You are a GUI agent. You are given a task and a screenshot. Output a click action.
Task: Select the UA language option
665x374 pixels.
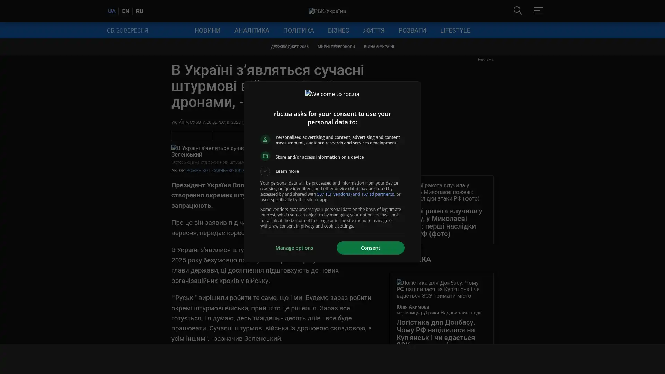112,11
